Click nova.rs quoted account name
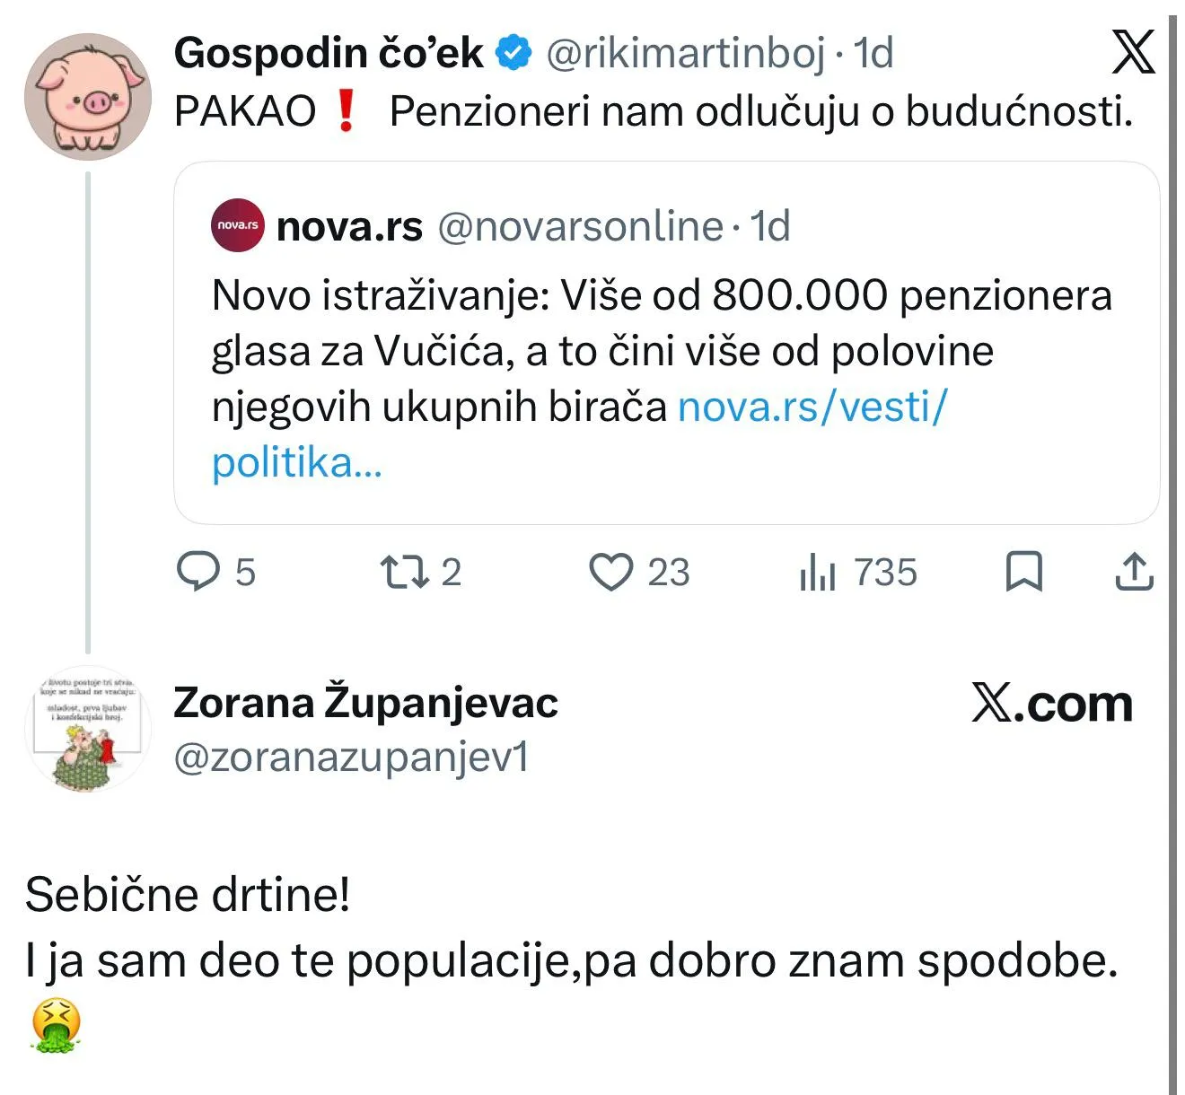 [x=349, y=226]
